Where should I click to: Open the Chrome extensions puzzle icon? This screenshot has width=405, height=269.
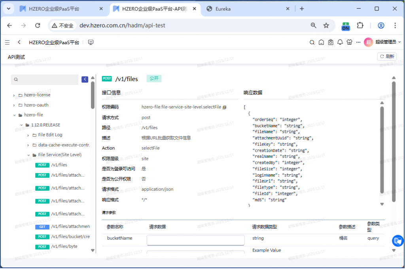360,25
